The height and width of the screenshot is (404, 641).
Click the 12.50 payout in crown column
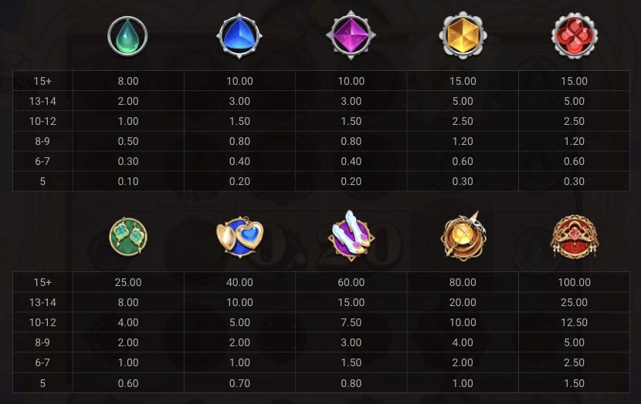[x=574, y=322]
